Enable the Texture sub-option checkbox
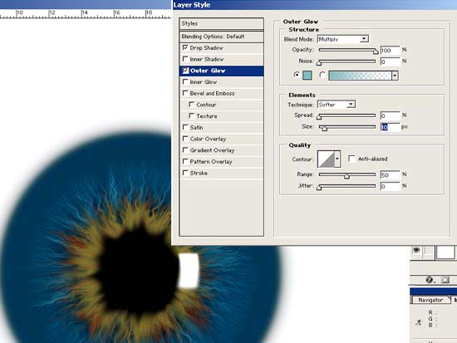The height and width of the screenshot is (343, 457). pos(191,115)
